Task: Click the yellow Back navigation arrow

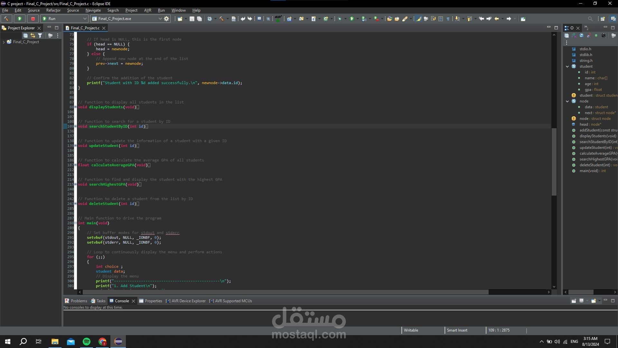Action: [497, 19]
